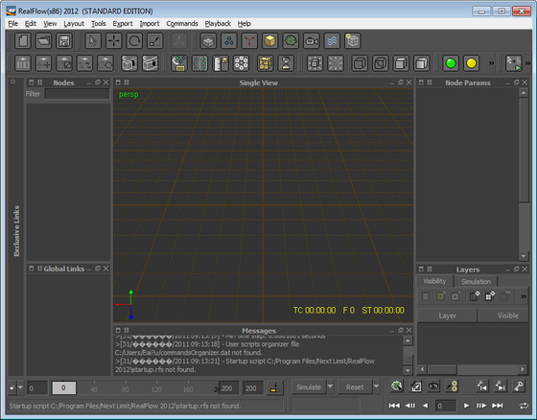Click the Layers horizontal scrollbar
The image size is (537, 420).
pos(473,369)
